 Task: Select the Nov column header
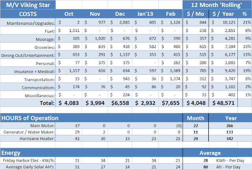95,14
